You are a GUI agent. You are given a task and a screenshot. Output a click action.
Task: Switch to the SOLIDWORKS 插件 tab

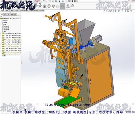tap(24, 11)
